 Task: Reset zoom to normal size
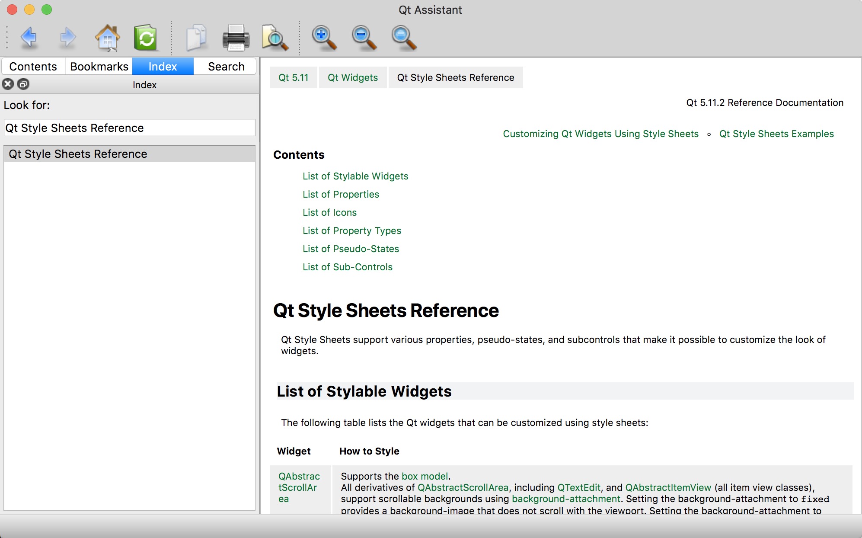pos(403,38)
